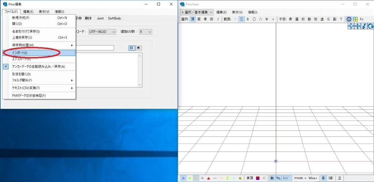Click the diagonal arrow zoom view icon
The height and width of the screenshot is (182, 374).
tap(364, 26)
